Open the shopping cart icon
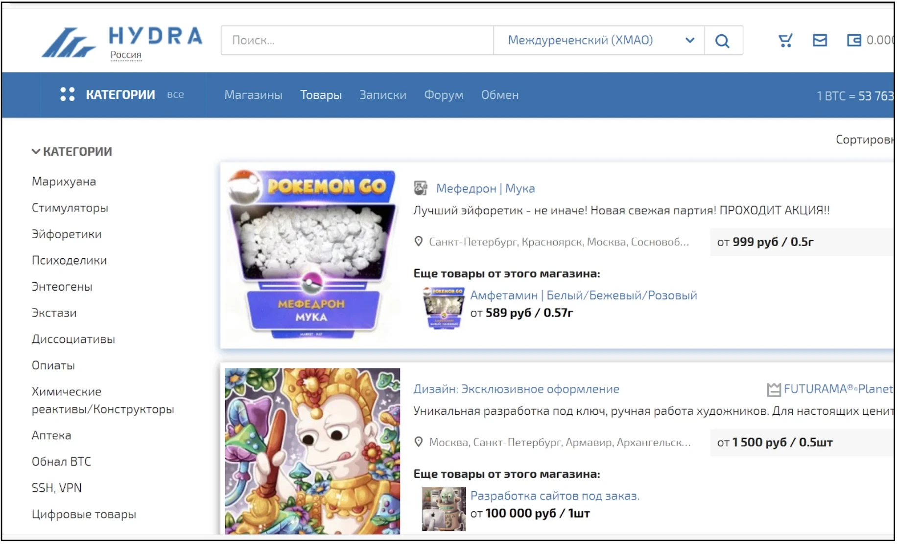Screen dimensions: 898x544 point(785,40)
